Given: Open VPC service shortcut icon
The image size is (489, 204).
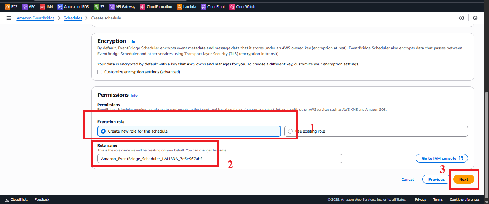Looking at the screenshot, I should tap(25, 7).
